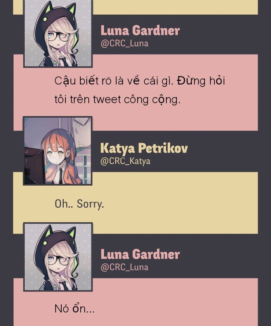Tap Luna Gardner's avatar above "Nó ổn..." message
271x326 pixels.
(58, 257)
